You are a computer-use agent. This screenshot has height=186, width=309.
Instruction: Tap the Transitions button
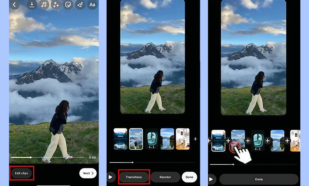coord(134,177)
